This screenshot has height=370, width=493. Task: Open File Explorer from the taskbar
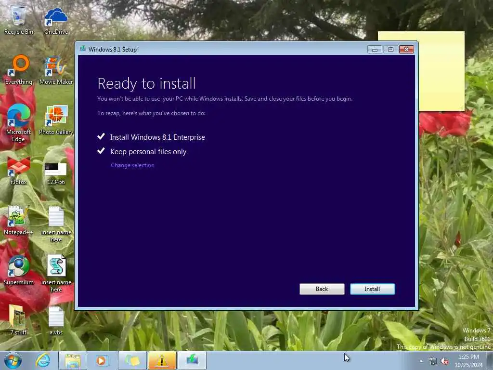point(73,360)
